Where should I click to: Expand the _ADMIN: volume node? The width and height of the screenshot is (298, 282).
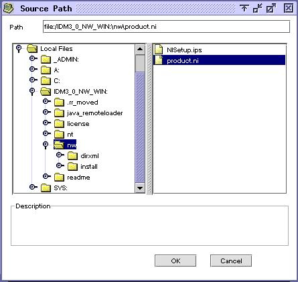pyautogui.click(x=33, y=58)
